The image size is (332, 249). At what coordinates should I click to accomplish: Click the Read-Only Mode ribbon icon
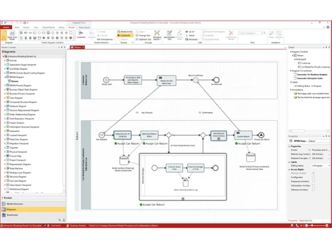12,35
